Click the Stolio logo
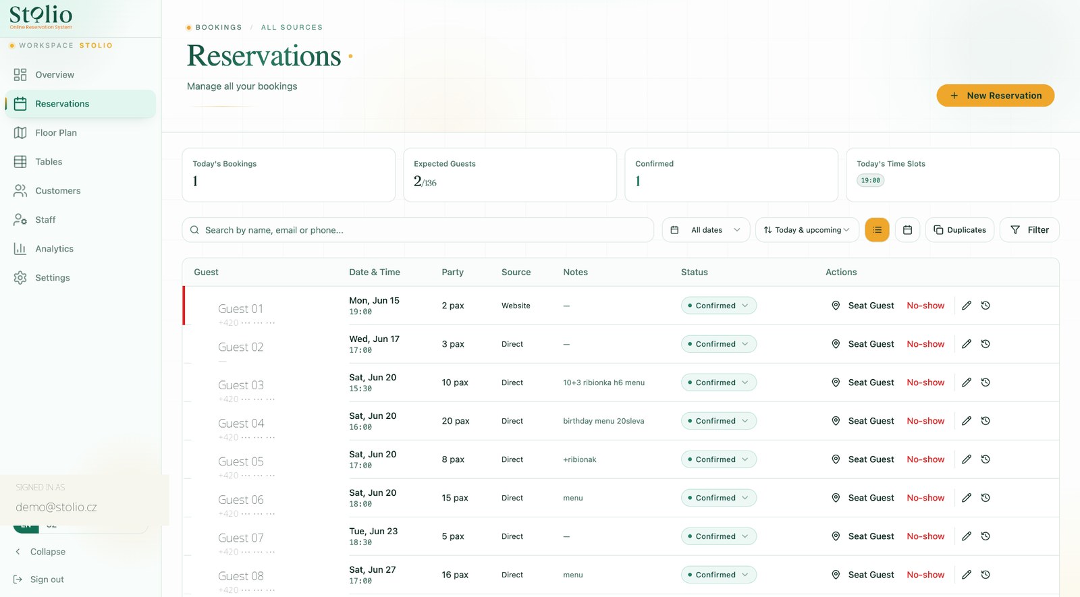Image resolution: width=1080 pixels, height=597 pixels. coord(40,17)
